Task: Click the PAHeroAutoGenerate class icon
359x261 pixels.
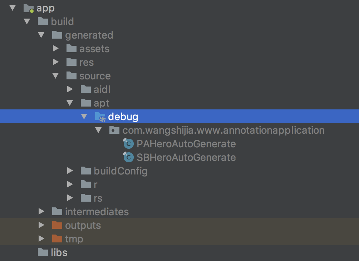Action: [128, 144]
